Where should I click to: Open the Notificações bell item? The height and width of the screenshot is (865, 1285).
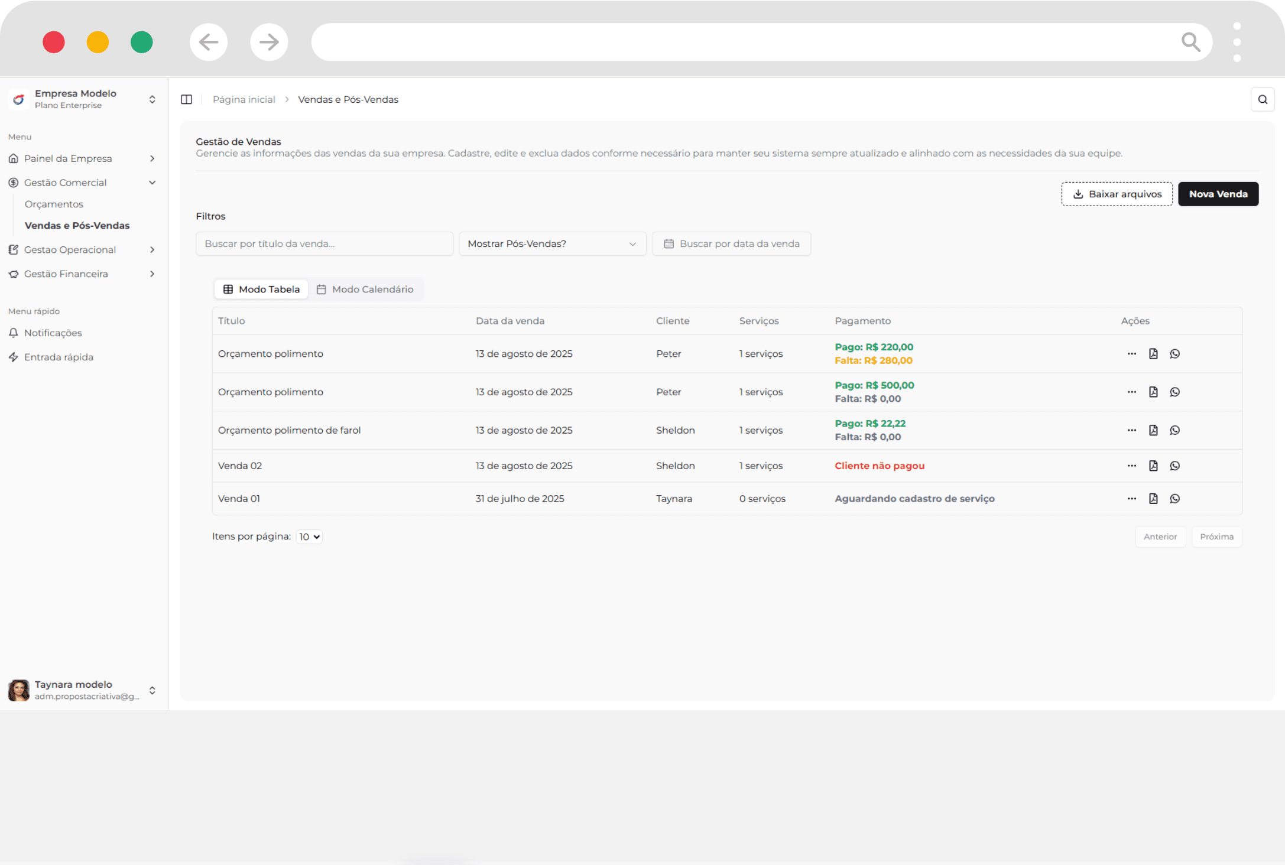pos(53,333)
